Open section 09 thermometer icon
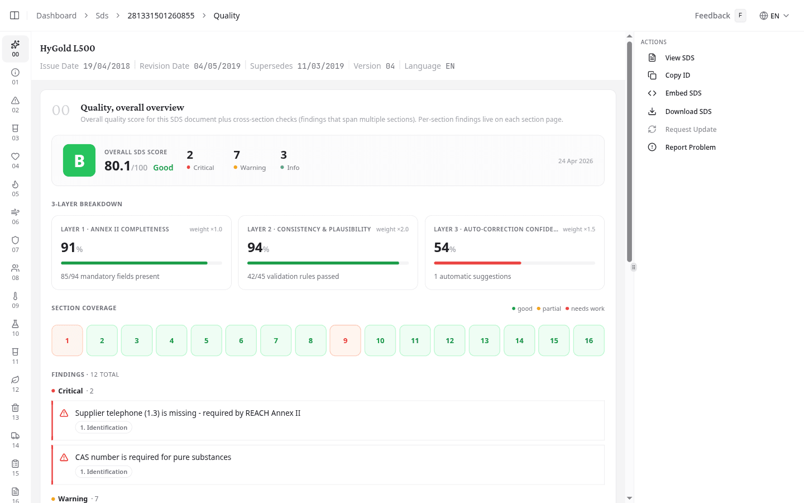 (x=16, y=296)
